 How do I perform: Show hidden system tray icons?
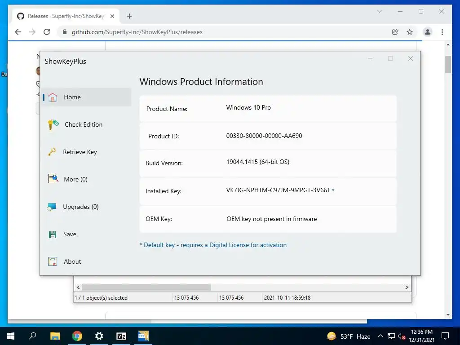tap(380, 336)
